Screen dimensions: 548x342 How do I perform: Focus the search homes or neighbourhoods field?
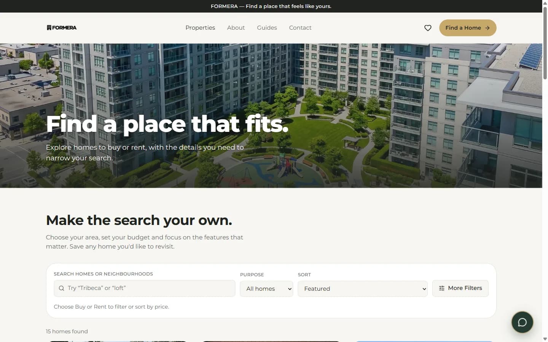[x=145, y=288]
